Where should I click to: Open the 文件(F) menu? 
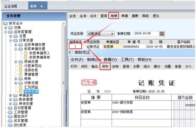click(x=77, y=60)
